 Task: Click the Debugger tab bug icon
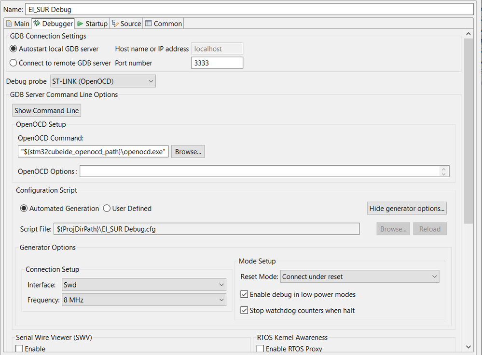click(x=37, y=23)
